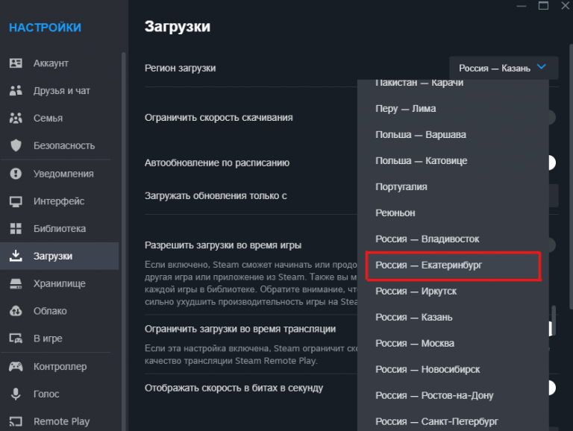Select the Library grid icon

click(16, 229)
